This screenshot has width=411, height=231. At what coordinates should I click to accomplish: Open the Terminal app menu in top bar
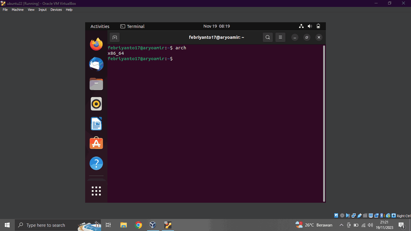tap(132, 26)
